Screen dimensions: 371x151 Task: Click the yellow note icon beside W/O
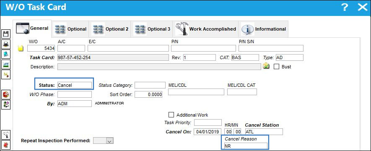(x=21, y=48)
